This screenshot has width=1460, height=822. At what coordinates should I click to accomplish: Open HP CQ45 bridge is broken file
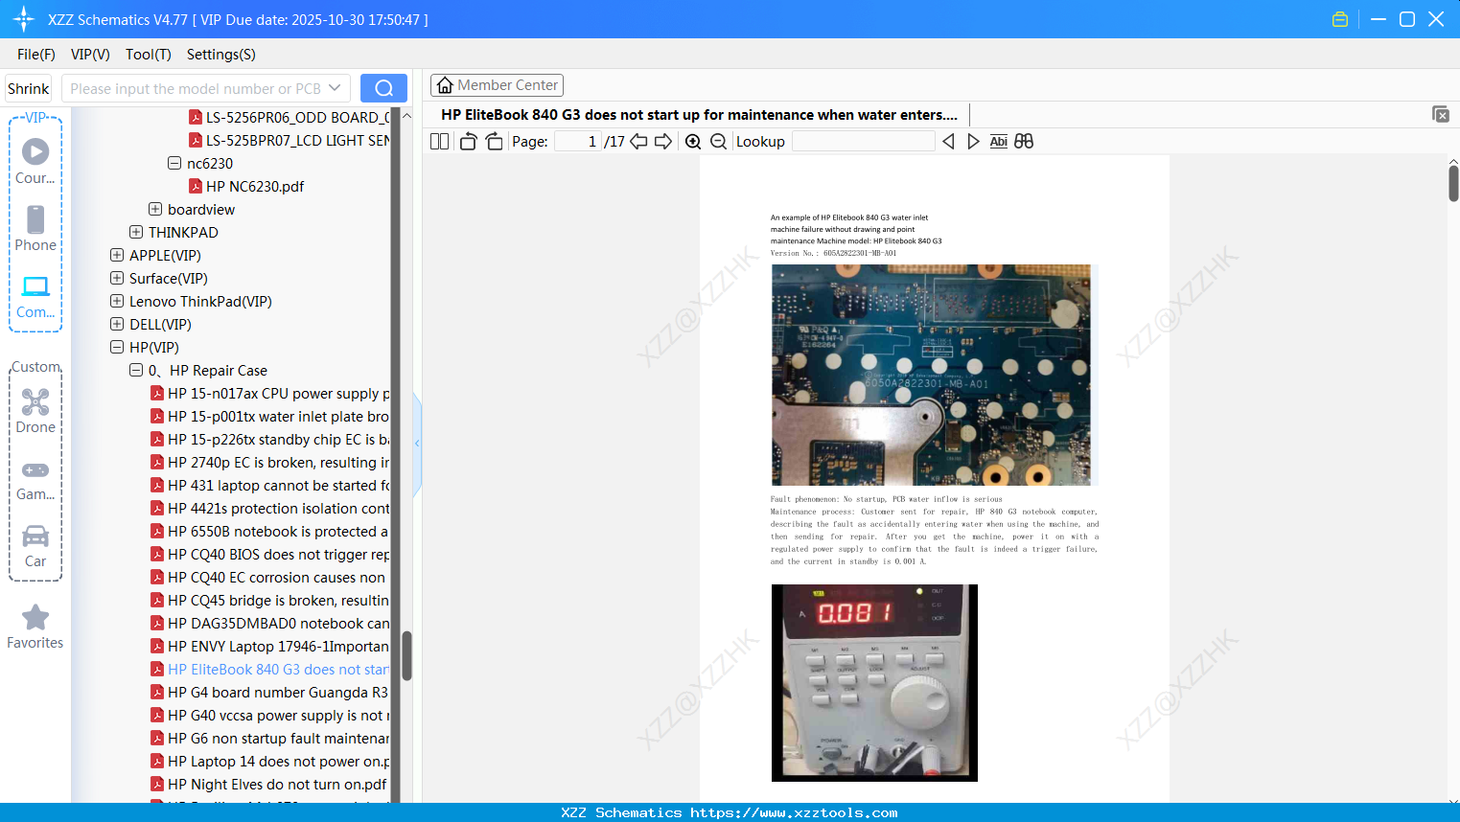[x=270, y=601]
